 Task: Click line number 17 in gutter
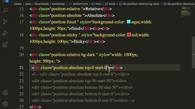22,22
